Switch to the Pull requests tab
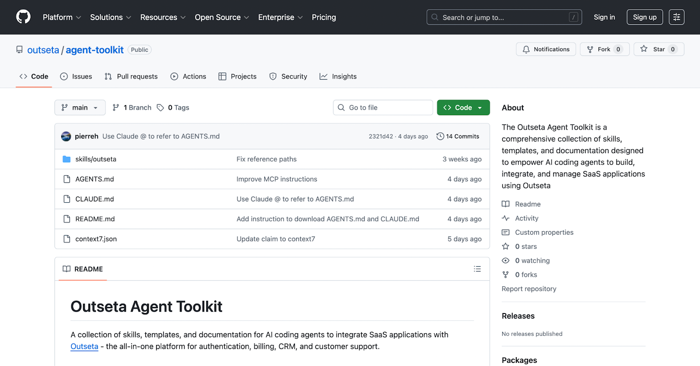700x366 pixels. pos(131,76)
